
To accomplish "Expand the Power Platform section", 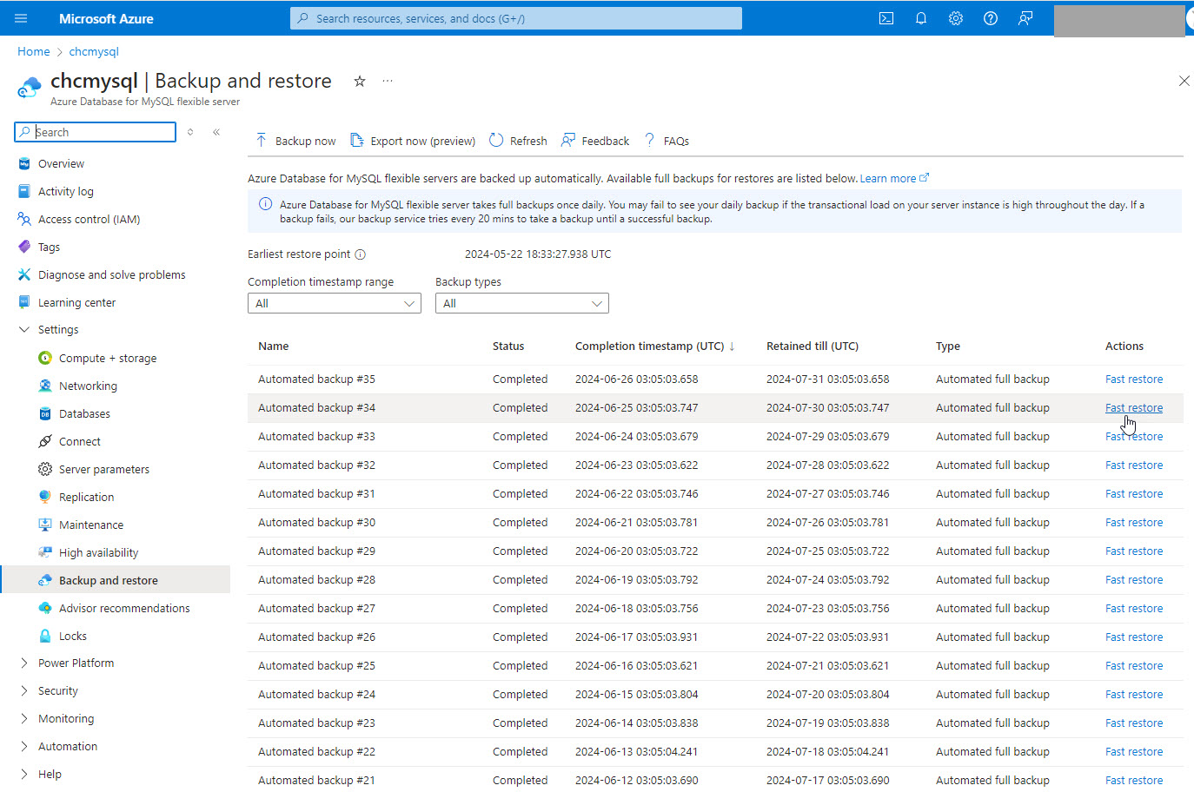I will (x=24, y=663).
